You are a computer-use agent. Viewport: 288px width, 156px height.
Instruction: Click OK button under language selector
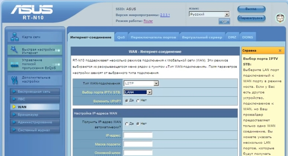click(x=224, y=21)
